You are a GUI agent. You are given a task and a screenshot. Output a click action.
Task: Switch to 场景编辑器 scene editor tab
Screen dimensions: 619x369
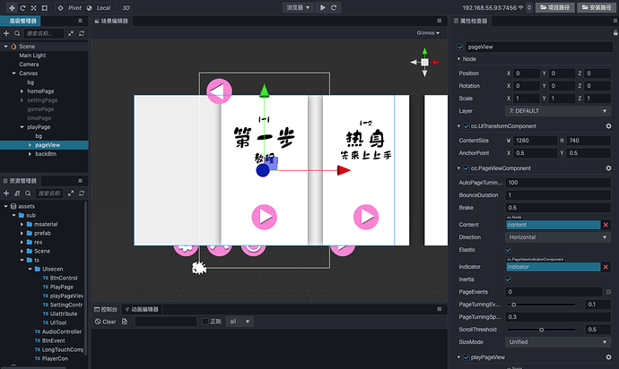tap(112, 21)
